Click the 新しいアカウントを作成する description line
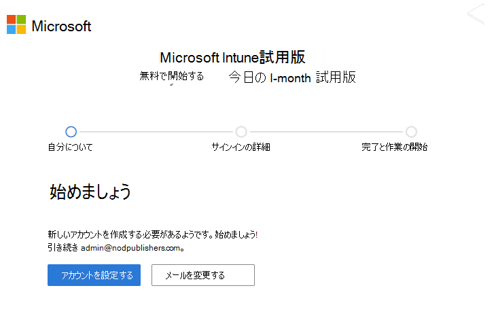The image size is (498, 322). point(152,234)
